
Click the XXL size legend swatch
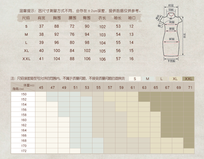[188, 79]
